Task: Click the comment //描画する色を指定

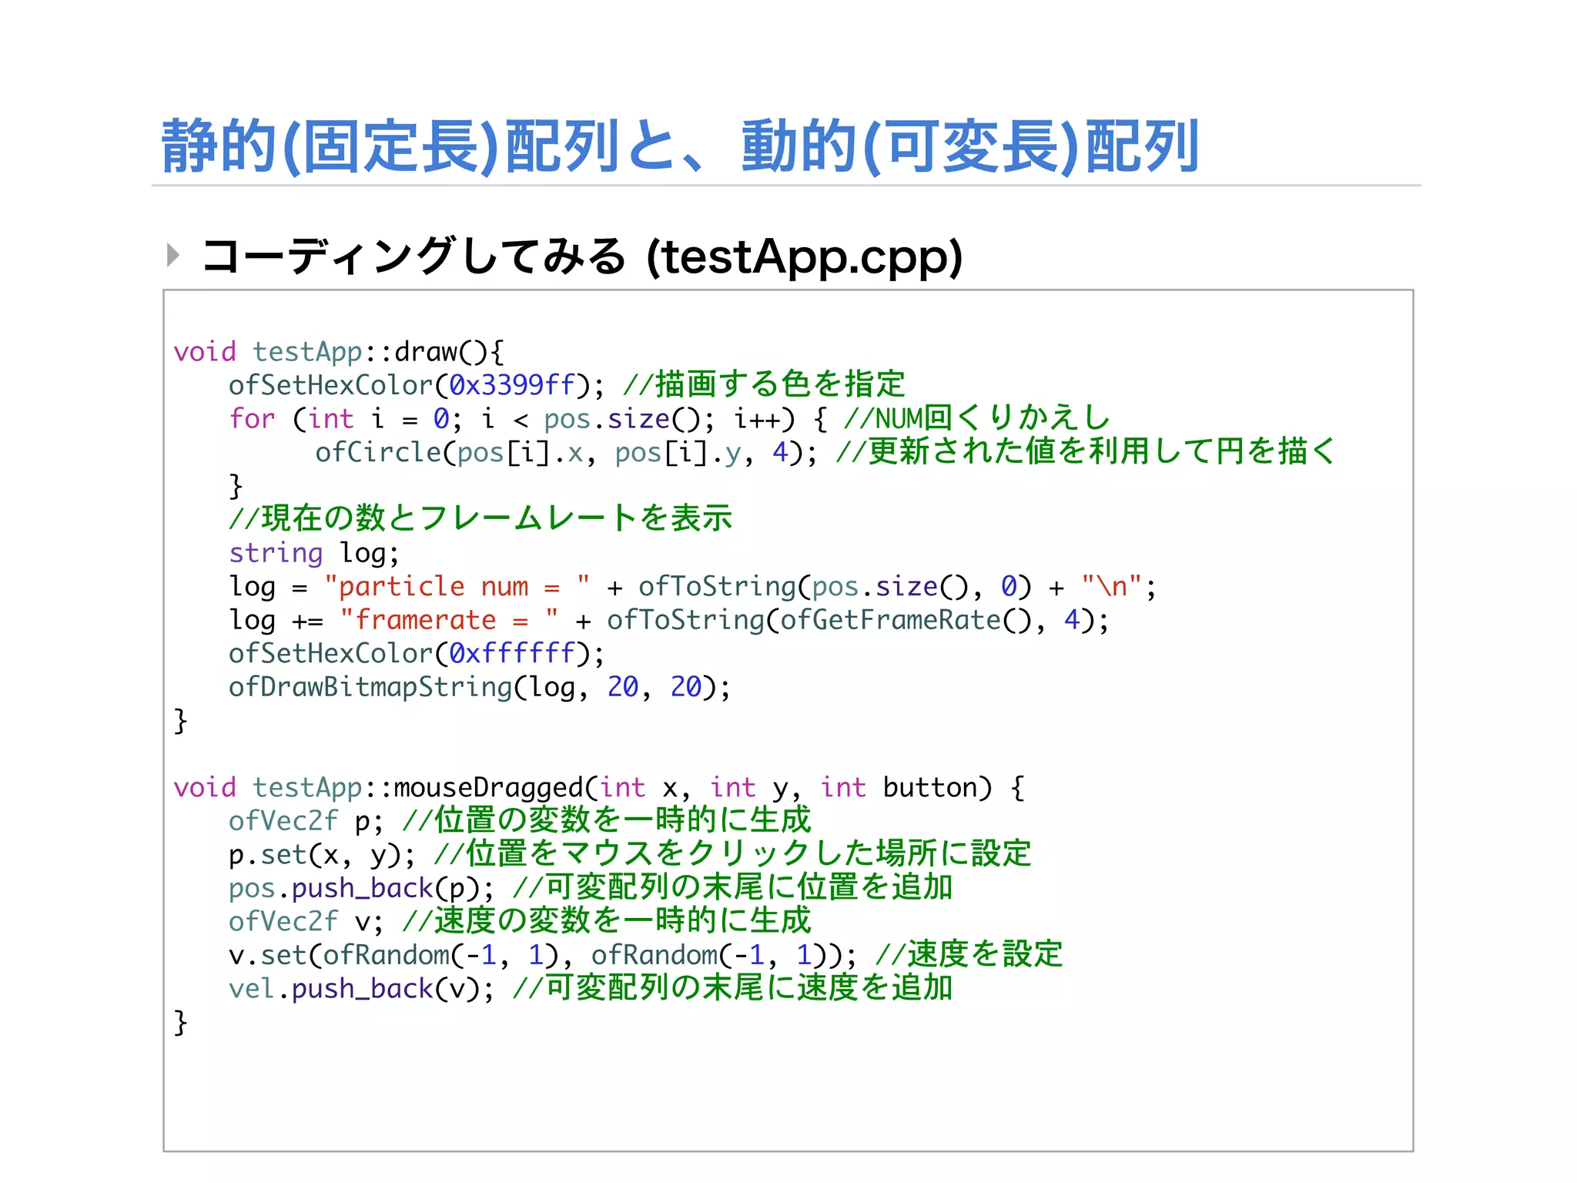Action: tap(764, 384)
